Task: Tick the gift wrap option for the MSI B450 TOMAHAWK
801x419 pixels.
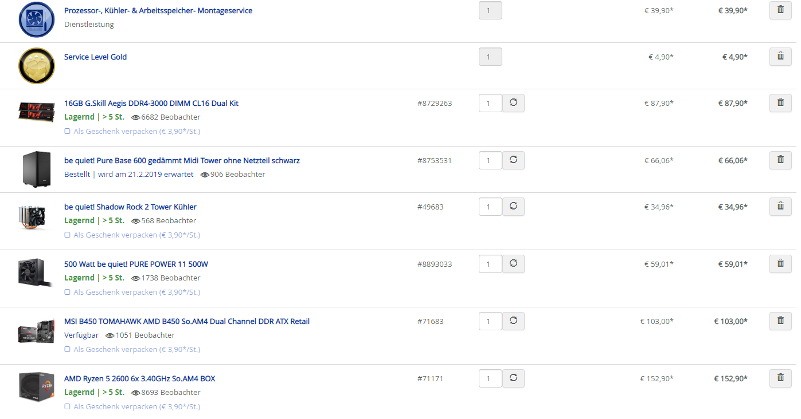Action: click(67, 349)
